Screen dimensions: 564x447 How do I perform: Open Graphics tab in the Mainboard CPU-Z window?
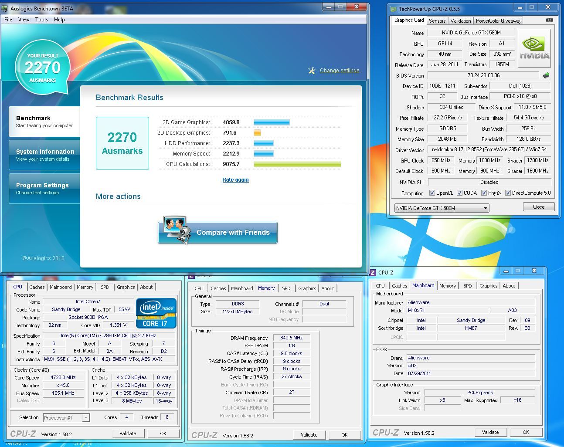click(488, 286)
